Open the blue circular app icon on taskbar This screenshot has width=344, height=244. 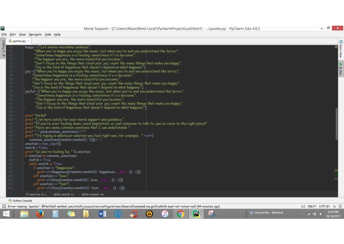(118, 214)
